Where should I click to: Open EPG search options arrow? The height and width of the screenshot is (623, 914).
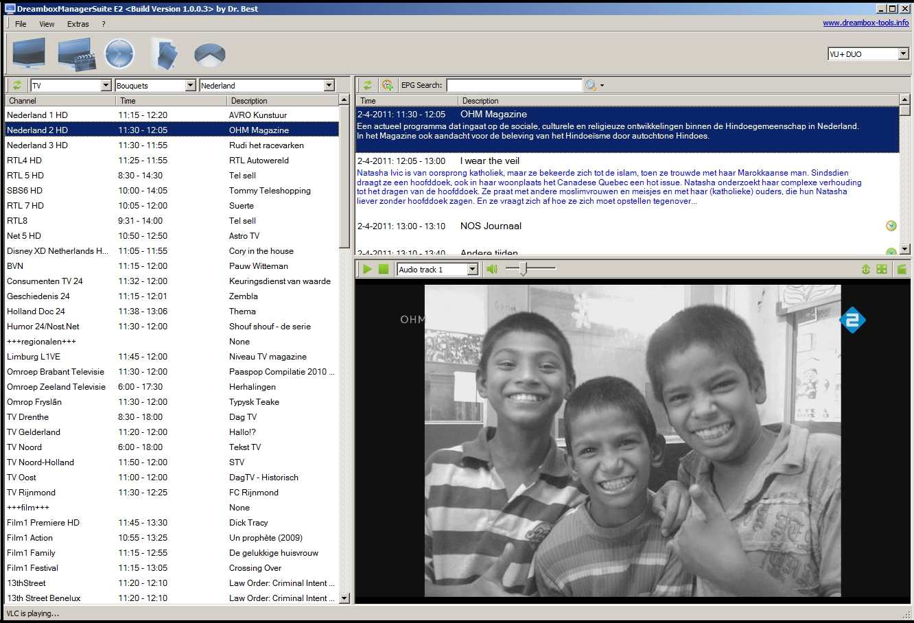[x=602, y=86]
